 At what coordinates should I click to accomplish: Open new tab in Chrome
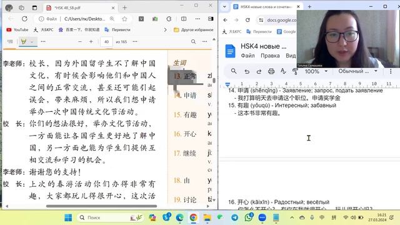tap(309, 7)
